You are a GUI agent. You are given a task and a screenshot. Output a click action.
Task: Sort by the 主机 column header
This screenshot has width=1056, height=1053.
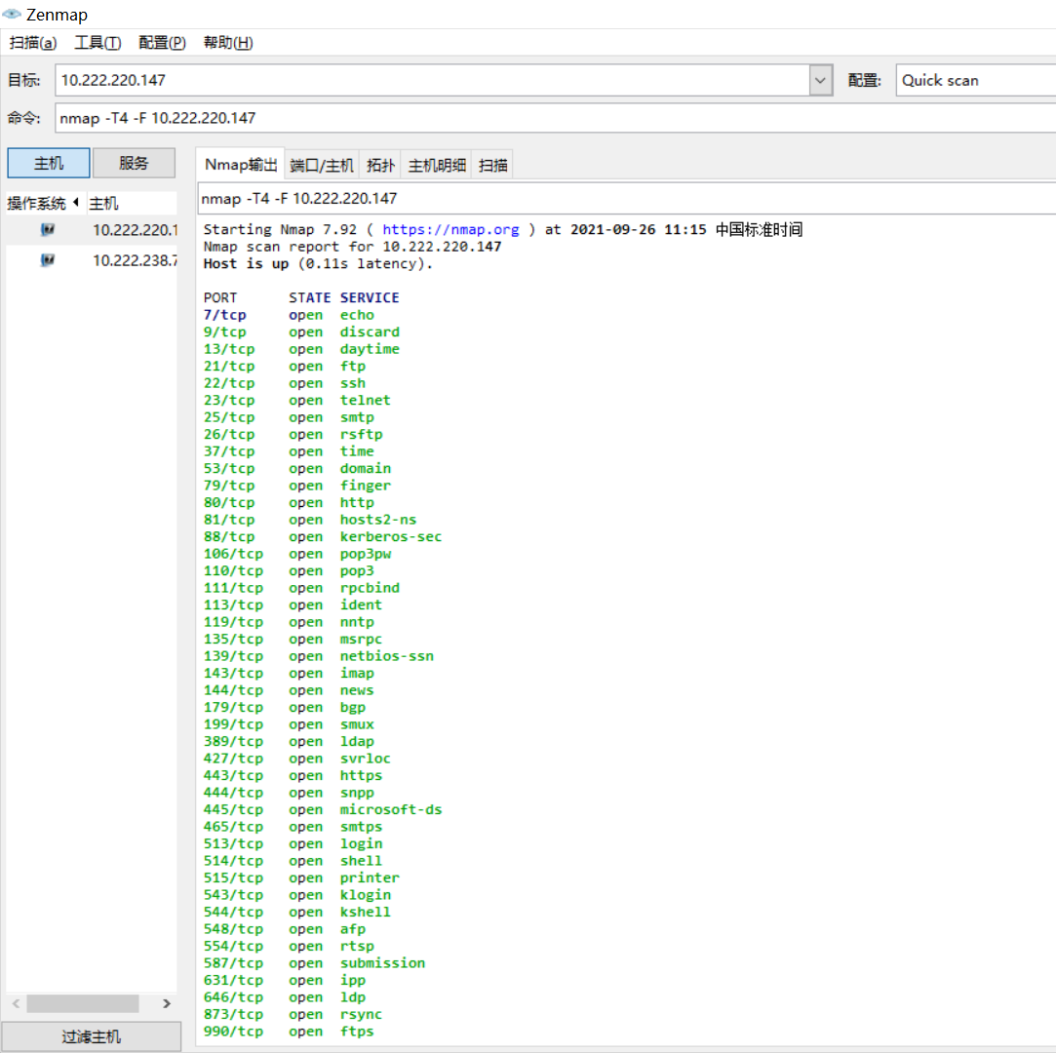click(131, 203)
